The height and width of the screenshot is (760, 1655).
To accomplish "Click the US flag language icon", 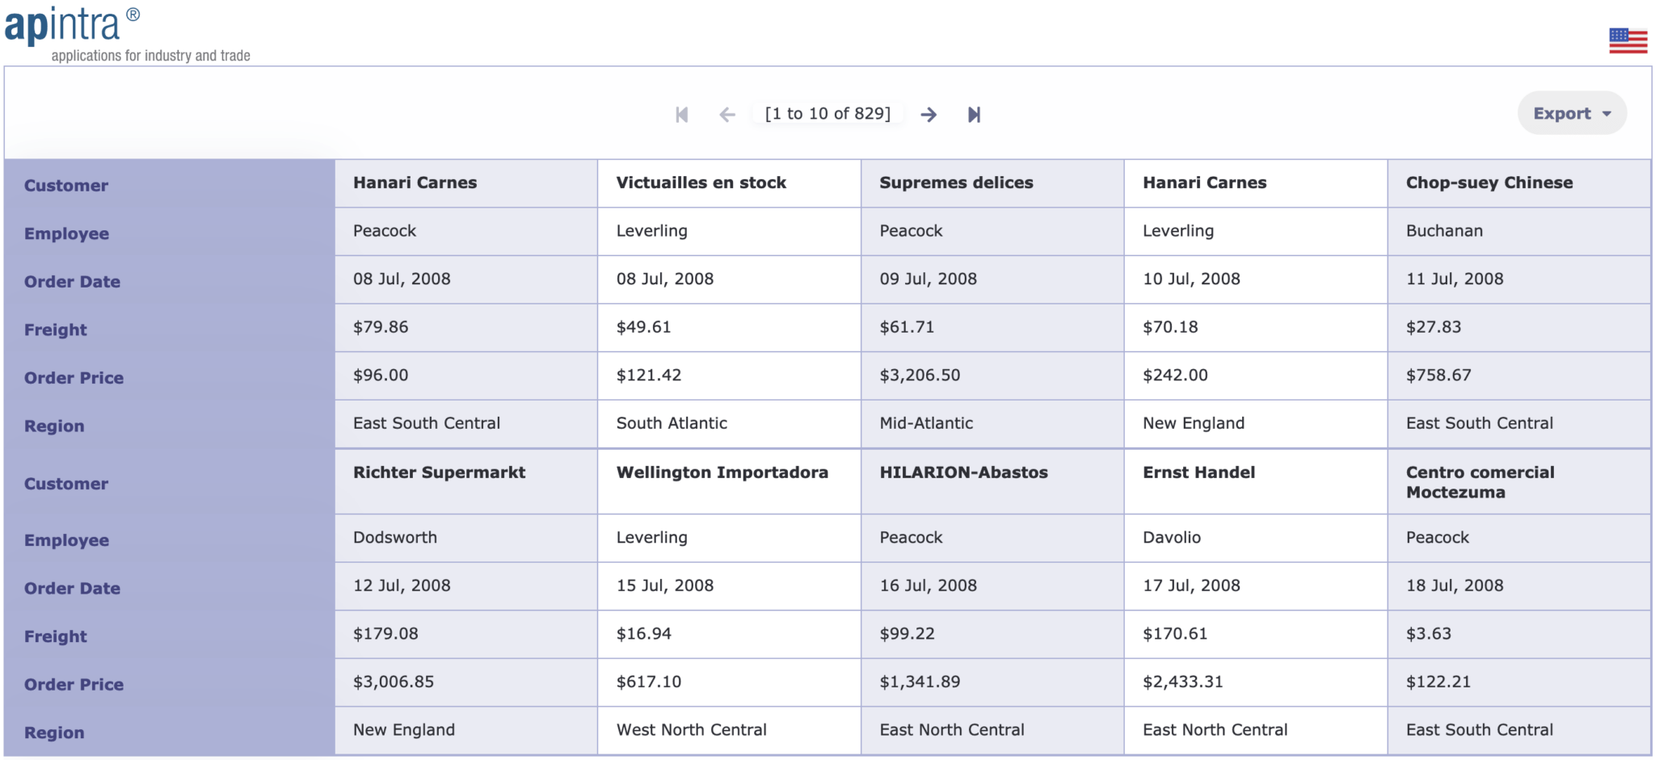I will (1628, 40).
